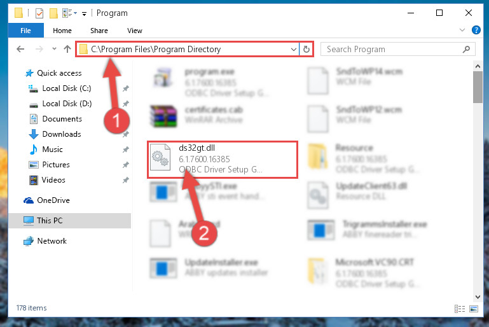489x327 pixels.
Task: Click the WinRAR icon of certificates.cab
Action: (163, 116)
